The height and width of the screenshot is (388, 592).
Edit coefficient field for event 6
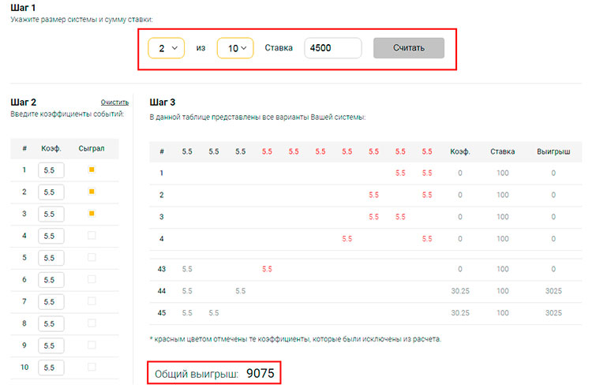51,280
